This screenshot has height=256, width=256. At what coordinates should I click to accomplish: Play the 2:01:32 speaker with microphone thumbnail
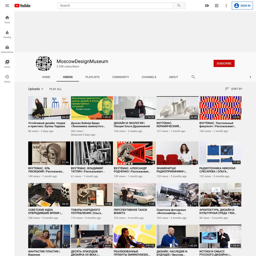point(135,236)
